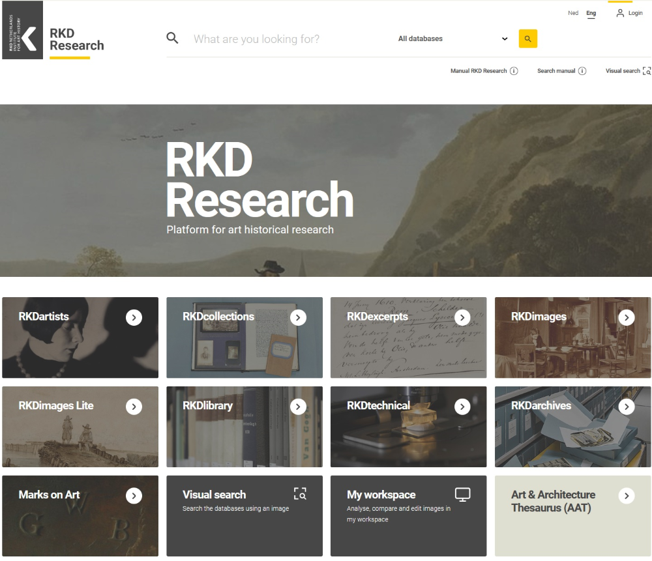
Task: Click the image-search icon on Visual search tile
Action: [x=300, y=494]
